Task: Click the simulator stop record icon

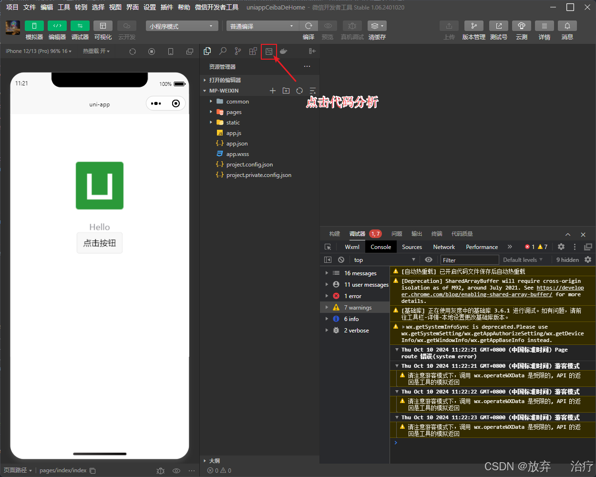Action: pos(152,51)
